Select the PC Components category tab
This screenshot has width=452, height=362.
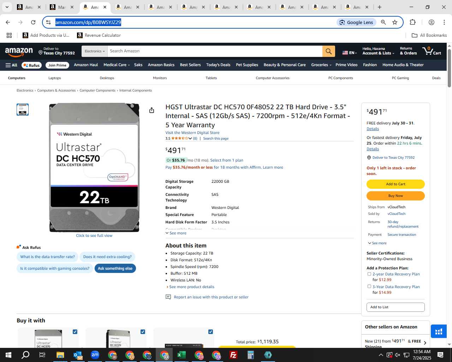tap(340, 78)
